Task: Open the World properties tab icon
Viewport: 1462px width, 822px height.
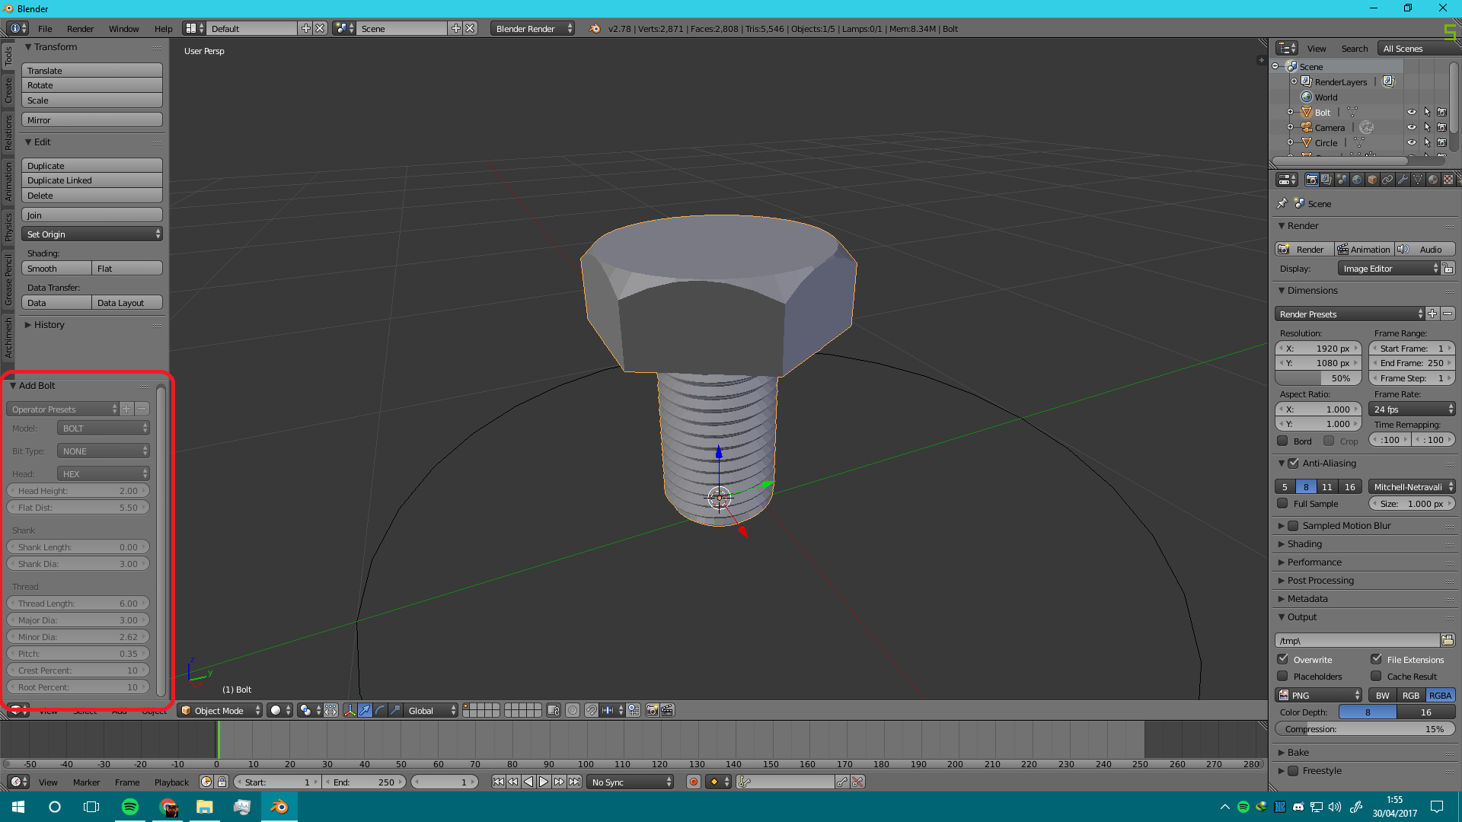Action: coord(1357,180)
